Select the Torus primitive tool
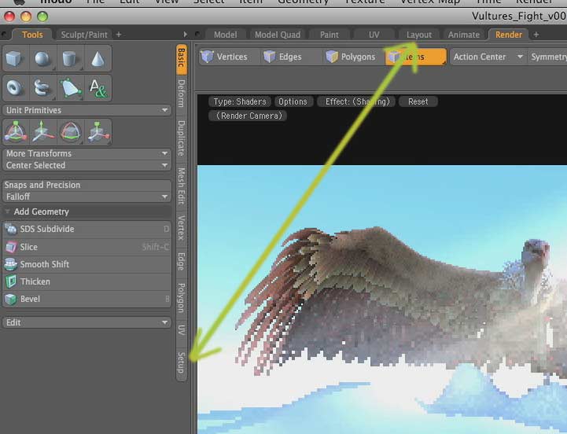Screen dimensions: 567x434 point(14,88)
